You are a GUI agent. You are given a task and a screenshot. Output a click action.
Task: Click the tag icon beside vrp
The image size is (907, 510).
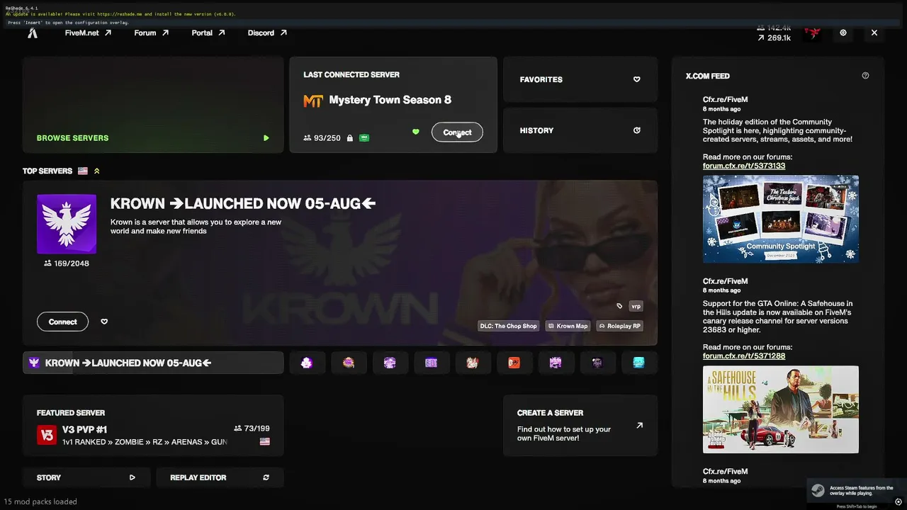[x=619, y=306]
